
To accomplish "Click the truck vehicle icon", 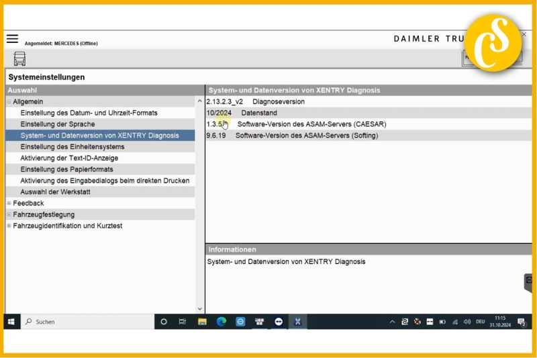I will [19, 58].
